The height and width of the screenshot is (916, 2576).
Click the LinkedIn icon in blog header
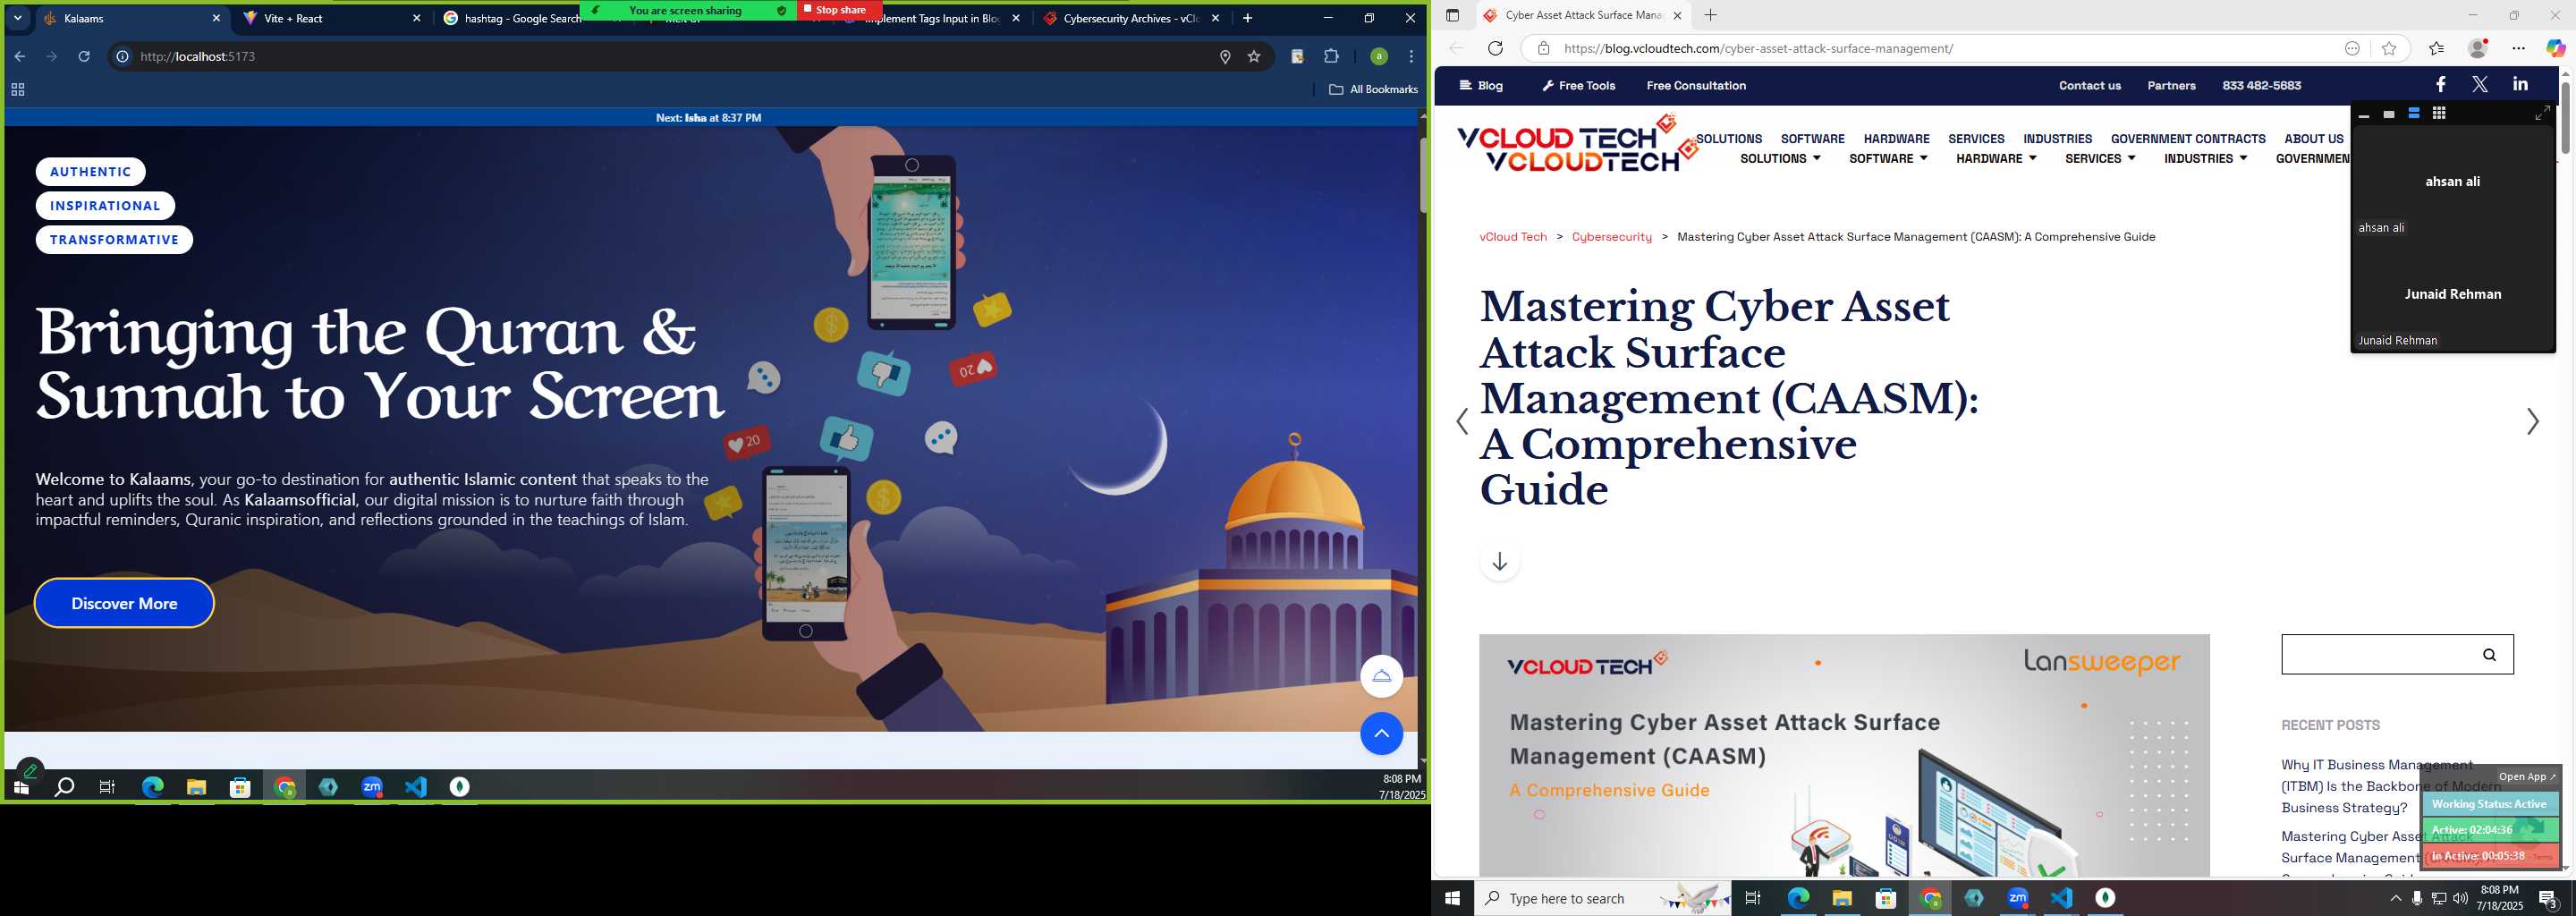pyautogui.click(x=2520, y=85)
